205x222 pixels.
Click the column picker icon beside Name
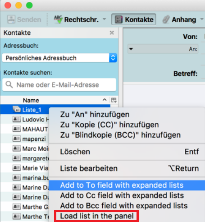[x=114, y=100]
